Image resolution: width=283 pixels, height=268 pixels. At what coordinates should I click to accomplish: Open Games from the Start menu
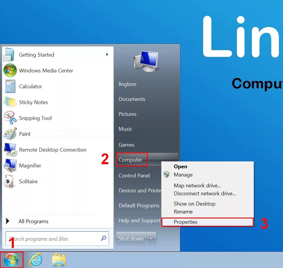[126, 145]
